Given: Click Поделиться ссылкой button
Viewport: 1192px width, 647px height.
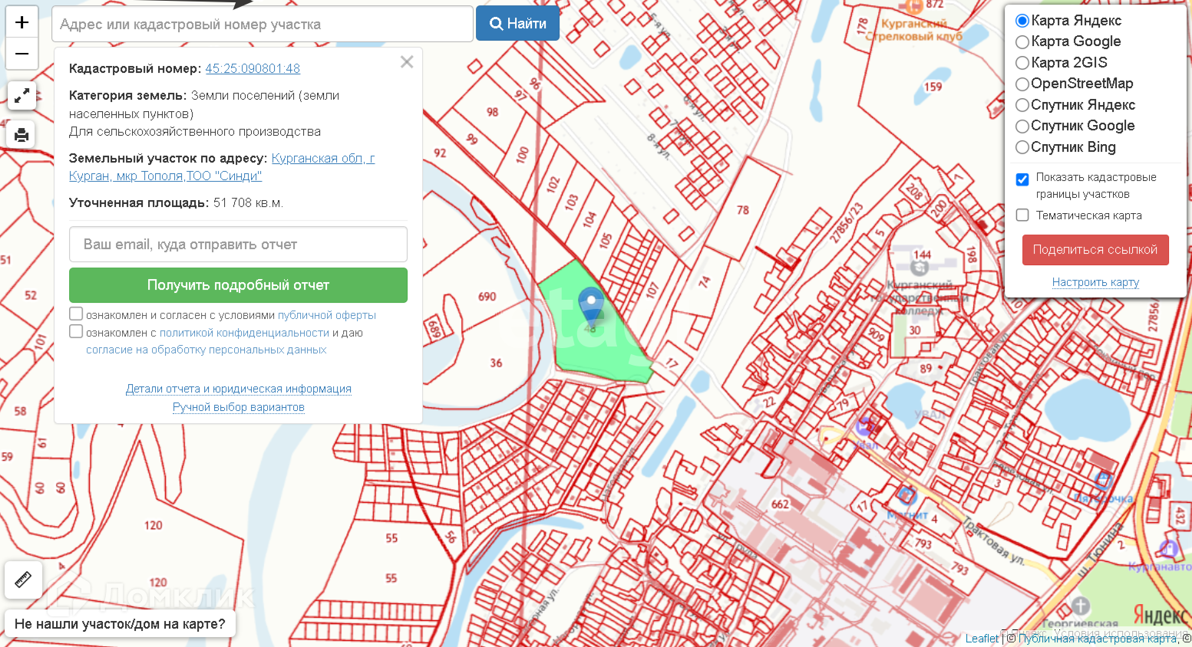Looking at the screenshot, I should (1095, 250).
